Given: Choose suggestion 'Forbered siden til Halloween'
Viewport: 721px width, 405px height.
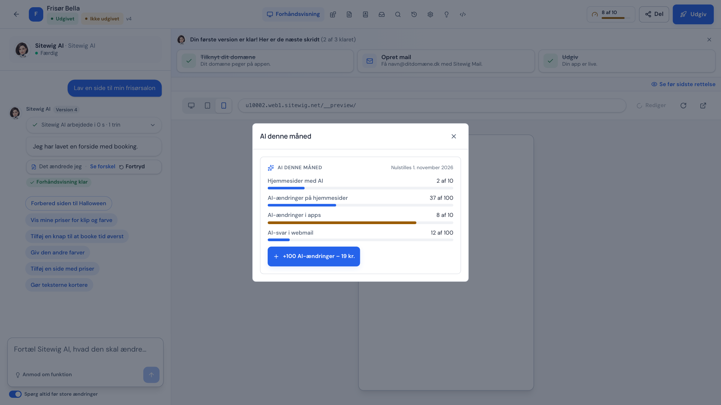Looking at the screenshot, I should 68,203.
